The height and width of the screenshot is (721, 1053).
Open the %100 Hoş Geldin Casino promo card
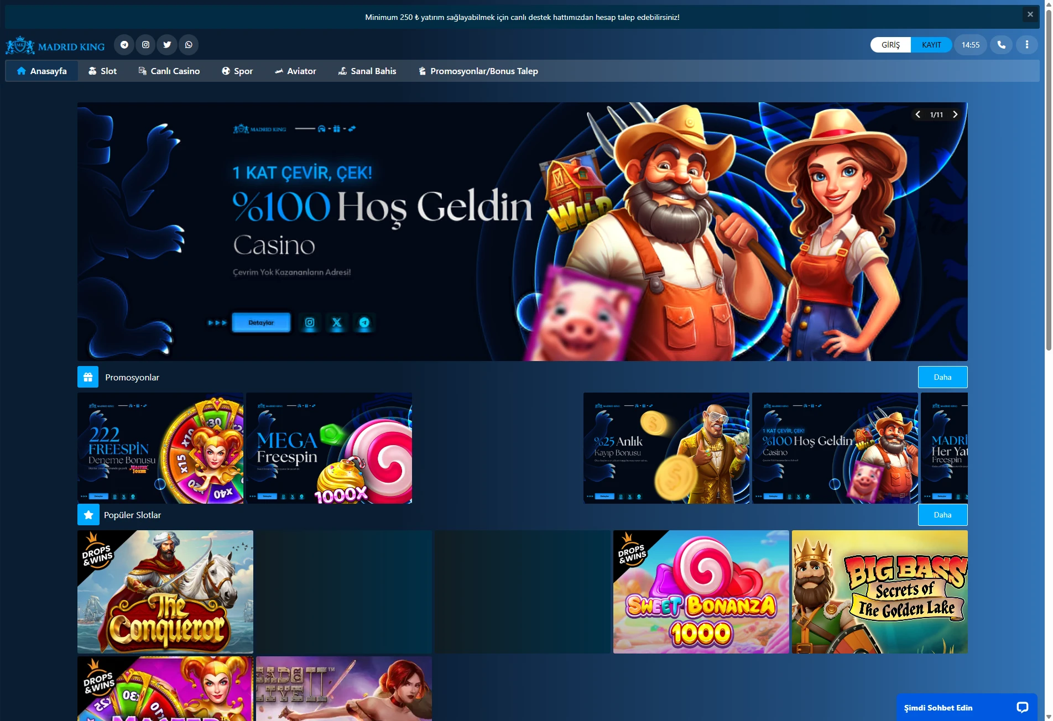835,448
